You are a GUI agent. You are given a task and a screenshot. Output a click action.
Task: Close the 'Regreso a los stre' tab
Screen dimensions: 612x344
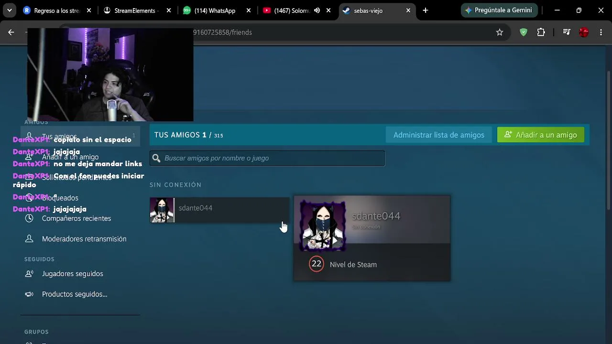(x=89, y=11)
